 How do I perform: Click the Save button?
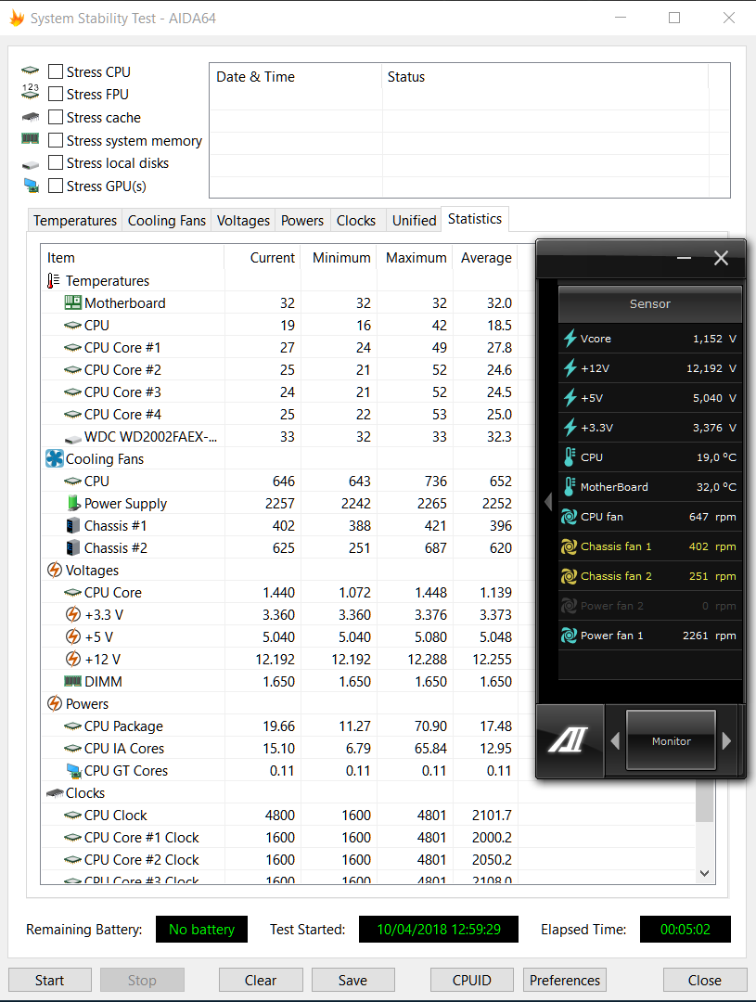point(352,980)
